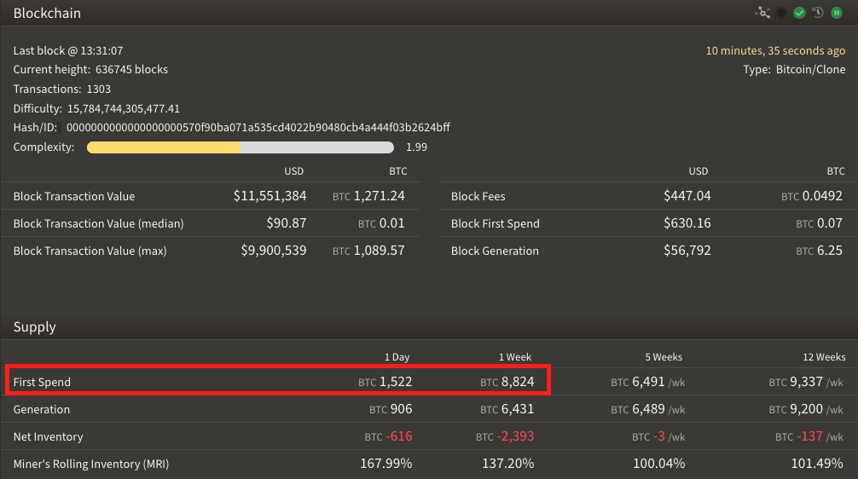Select the block hash ID value

coord(258,127)
